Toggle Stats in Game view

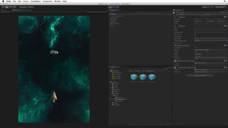99,12
